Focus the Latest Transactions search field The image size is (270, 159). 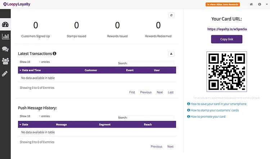tap(151, 63)
